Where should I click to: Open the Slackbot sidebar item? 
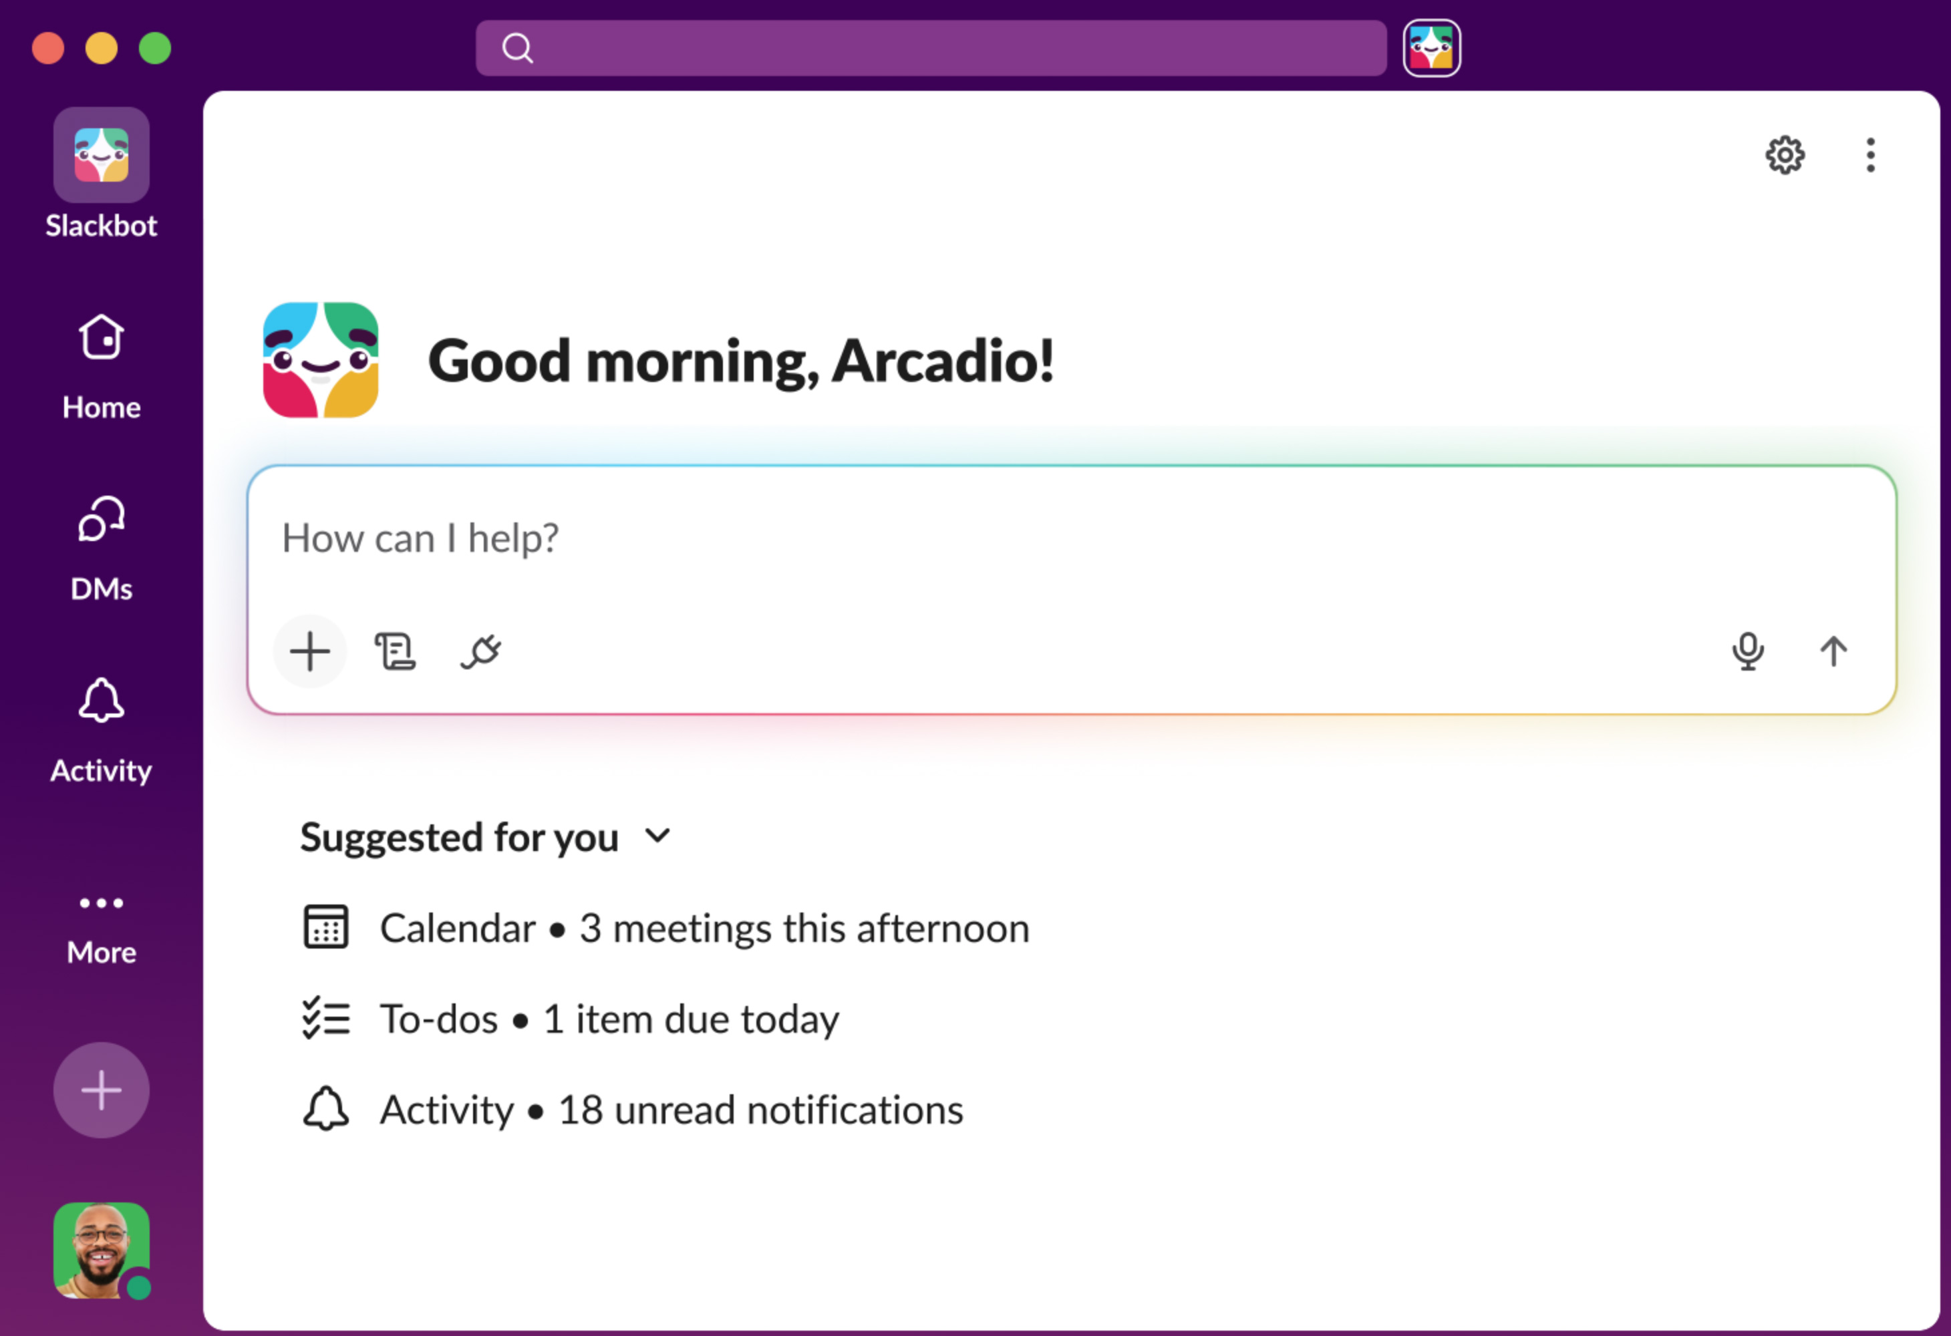click(101, 174)
